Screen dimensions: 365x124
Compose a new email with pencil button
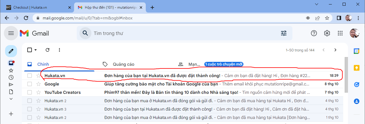(11, 51)
